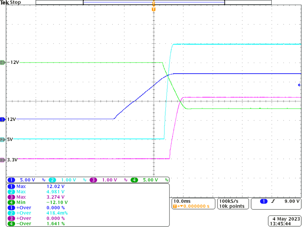The image size is (302, 227).
Task: Select the channel 1 ground marker labeled 12V
Action: point(3,120)
